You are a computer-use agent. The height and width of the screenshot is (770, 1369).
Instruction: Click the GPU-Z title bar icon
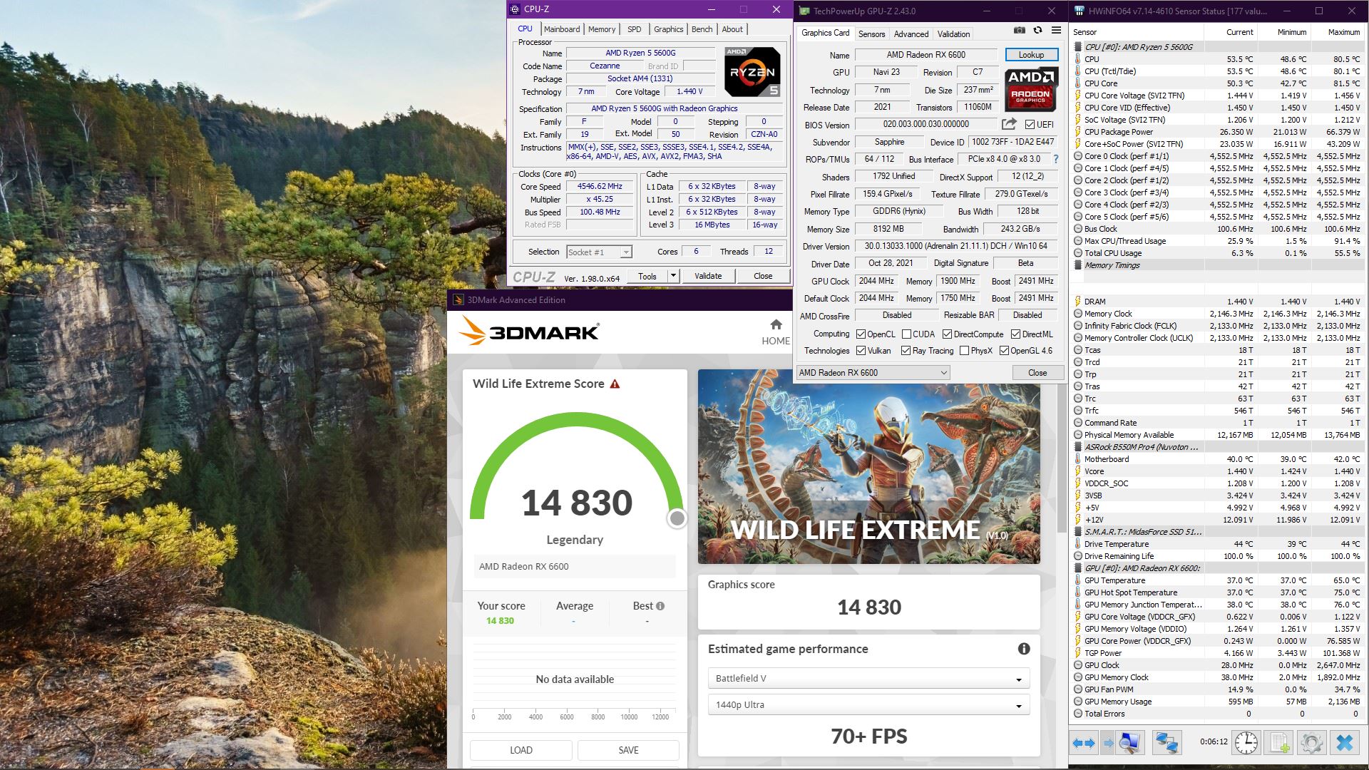804,11
